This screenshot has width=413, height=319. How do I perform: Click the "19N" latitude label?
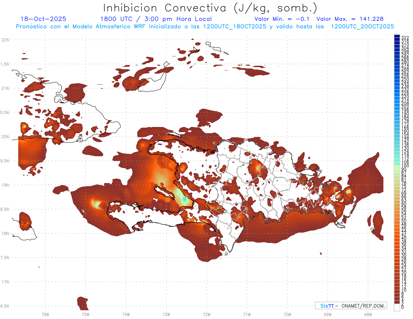tap(5, 185)
